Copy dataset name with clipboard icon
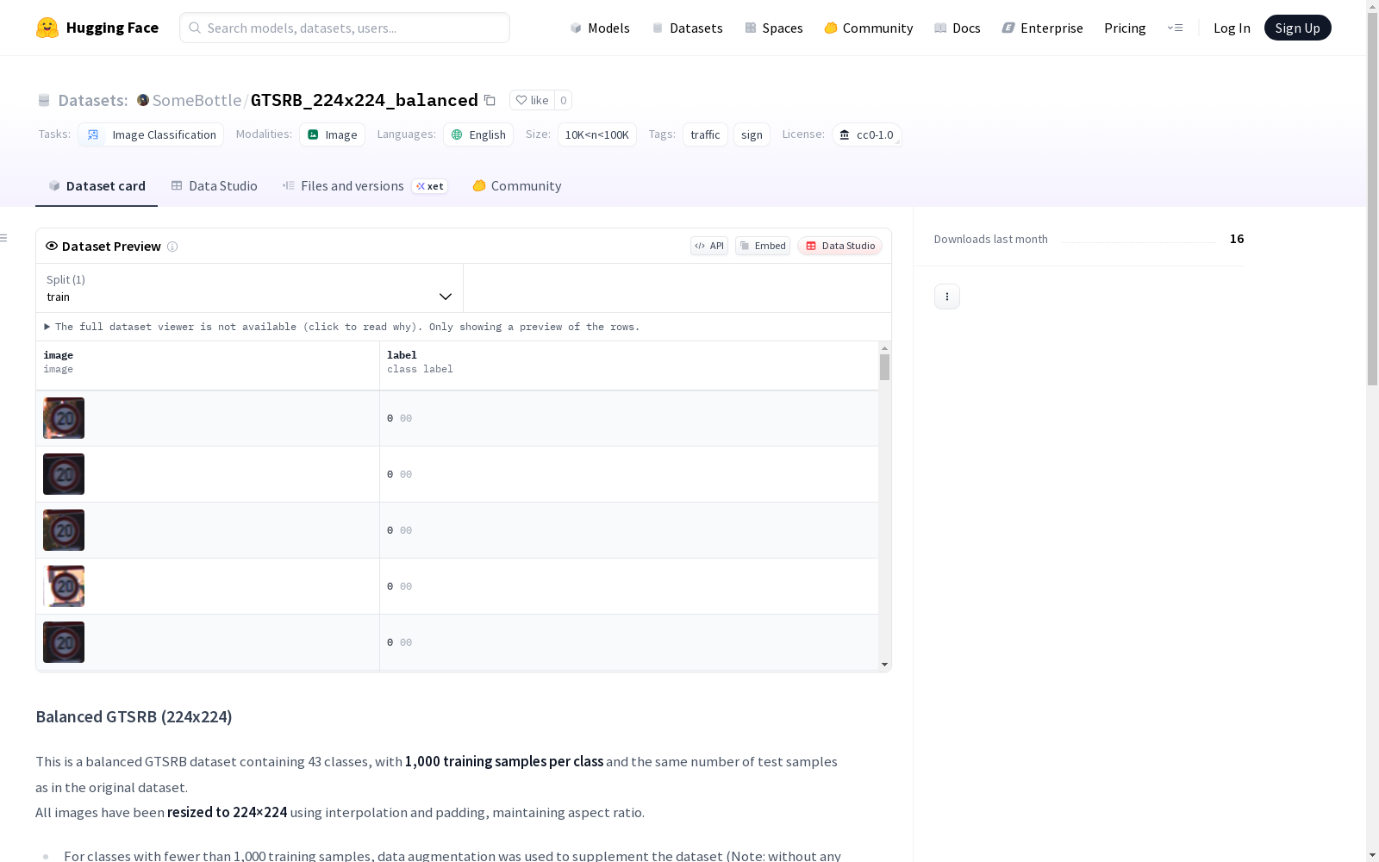Screen dimensions: 1379x862 point(490,100)
